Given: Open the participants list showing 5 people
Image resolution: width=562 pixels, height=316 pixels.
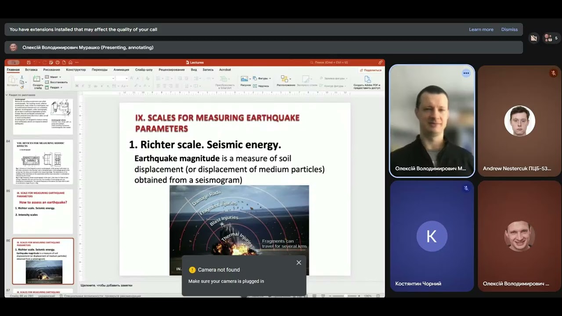Looking at the screenshot, I should point(551,38).
